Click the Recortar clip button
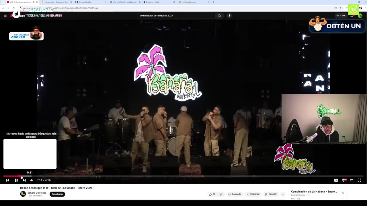This screenshot has width=367, height=206. click(271, 194)
